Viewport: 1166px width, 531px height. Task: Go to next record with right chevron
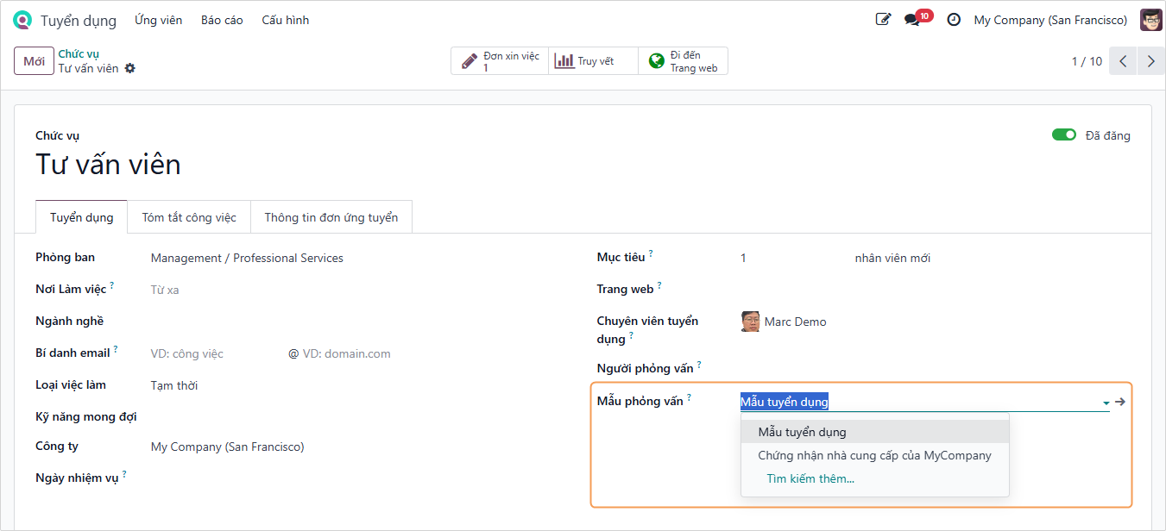point(1150,61)
